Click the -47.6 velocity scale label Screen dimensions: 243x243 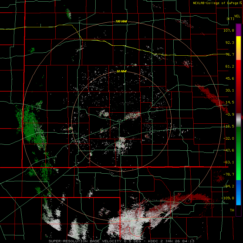coord(229,150)
